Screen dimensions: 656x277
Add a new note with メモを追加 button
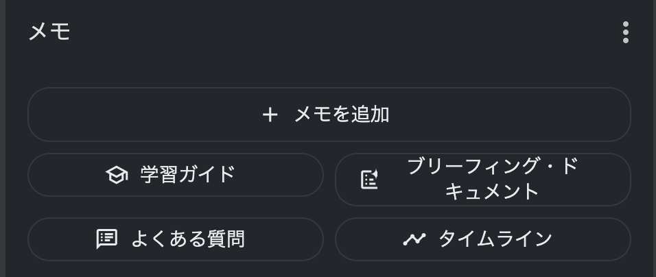click(x=329, y=115)
